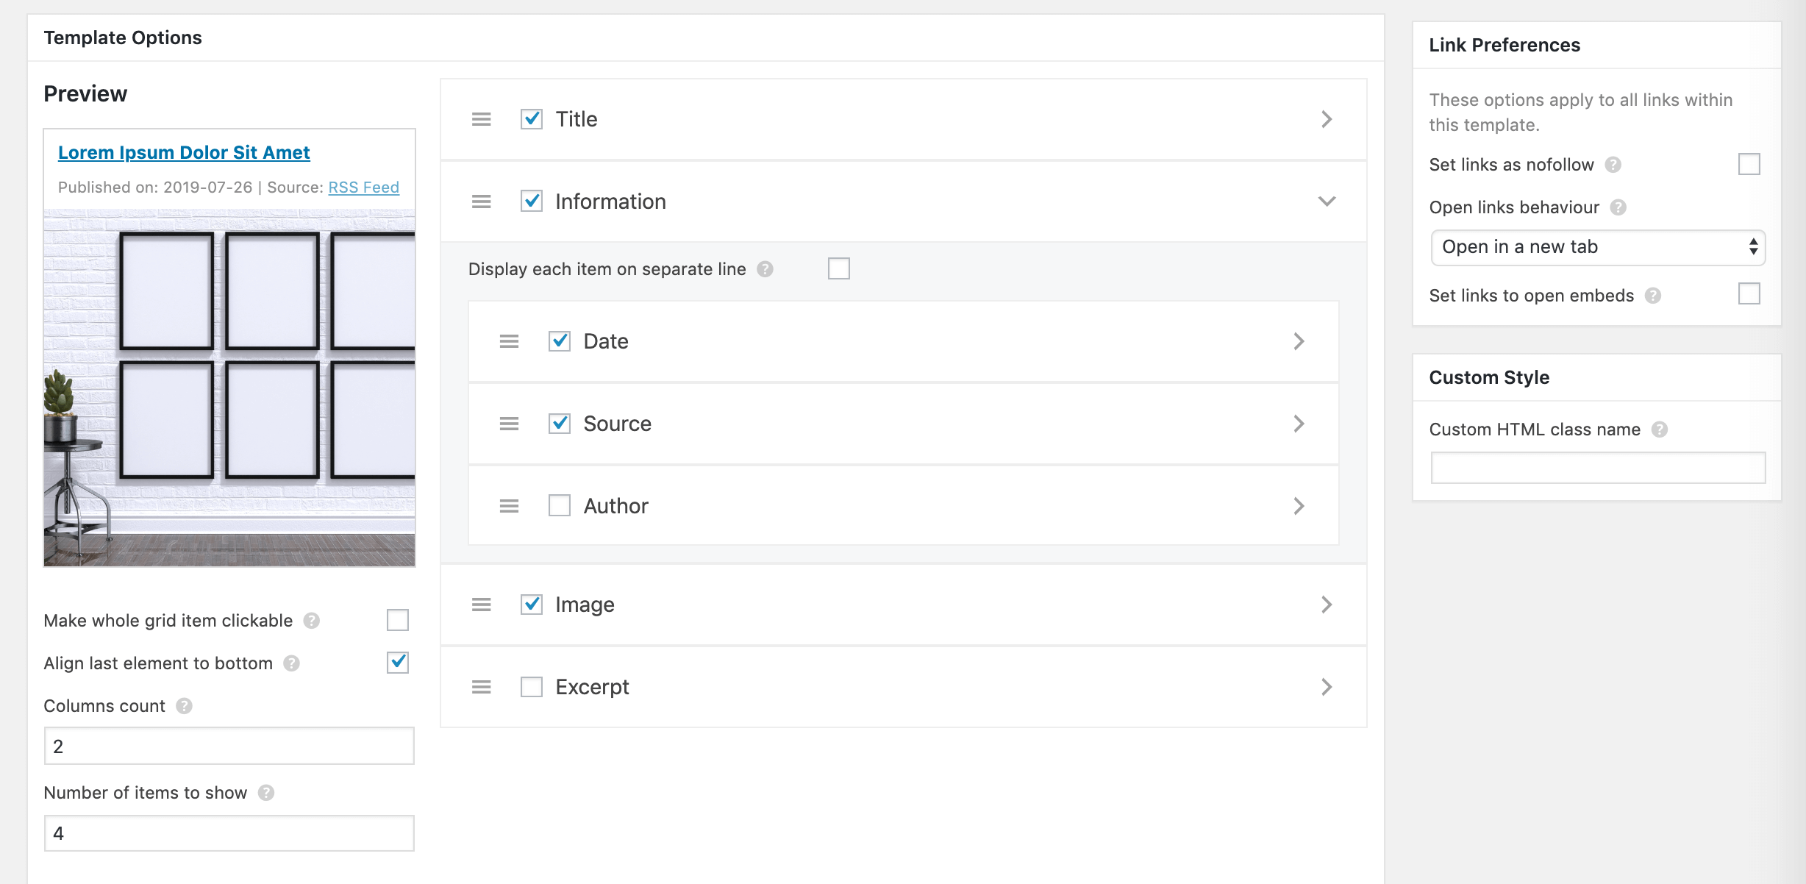This screenshot has height=884, width=1806.
Task: Focus the Custom HTML class name field
Action: pyautogui.click(x=1598, y=468)
